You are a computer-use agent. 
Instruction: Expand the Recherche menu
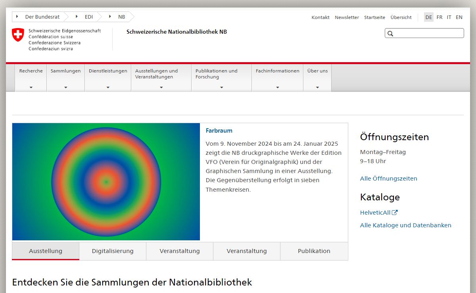31,78
